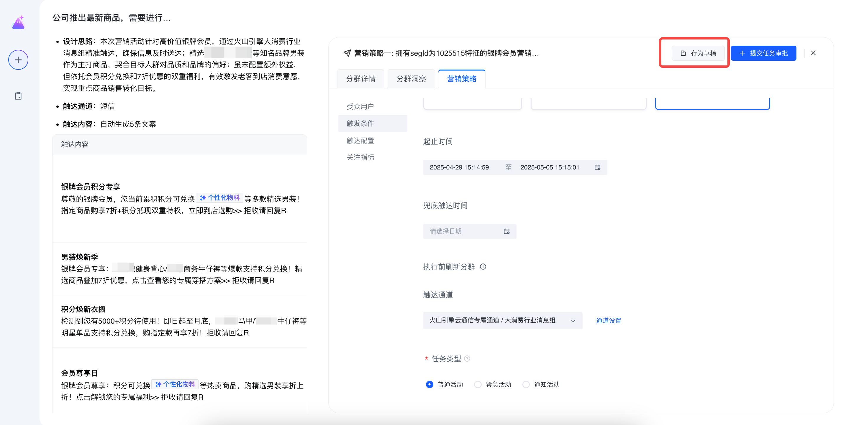Select the 普通活动 radio option
Image resolution: width=846 pixels, height=425 pixels.
coord(429,384)
